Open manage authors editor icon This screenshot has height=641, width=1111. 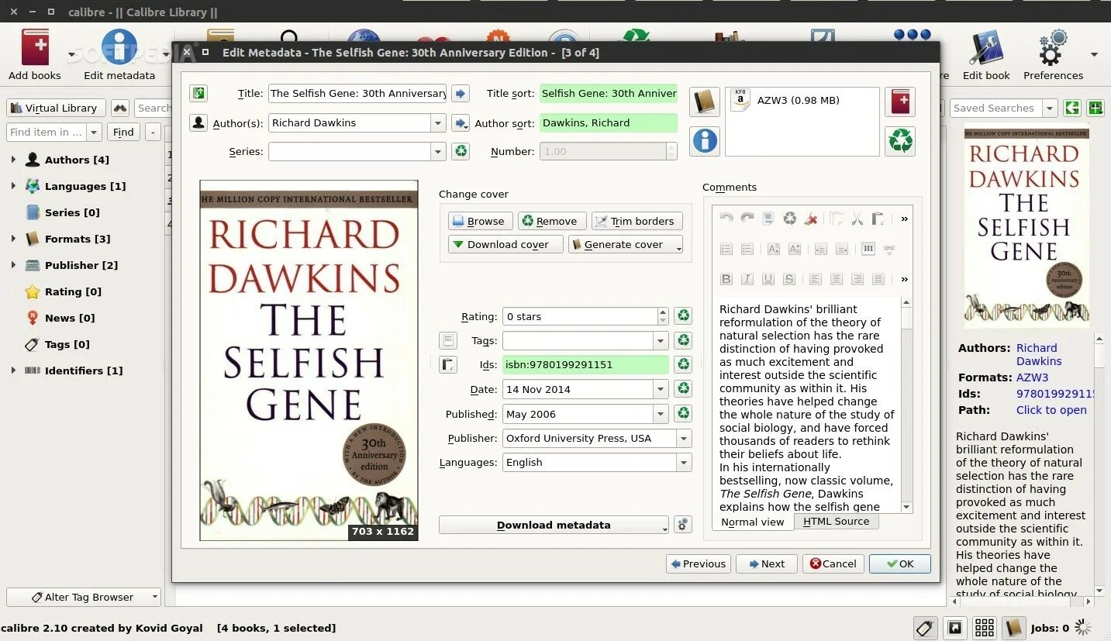point(198,122)
